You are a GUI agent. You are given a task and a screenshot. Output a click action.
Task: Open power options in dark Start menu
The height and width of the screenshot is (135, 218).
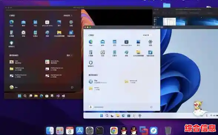[72, 87]
